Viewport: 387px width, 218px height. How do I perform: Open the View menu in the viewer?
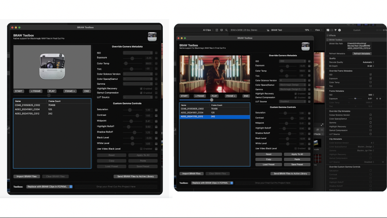318,30
